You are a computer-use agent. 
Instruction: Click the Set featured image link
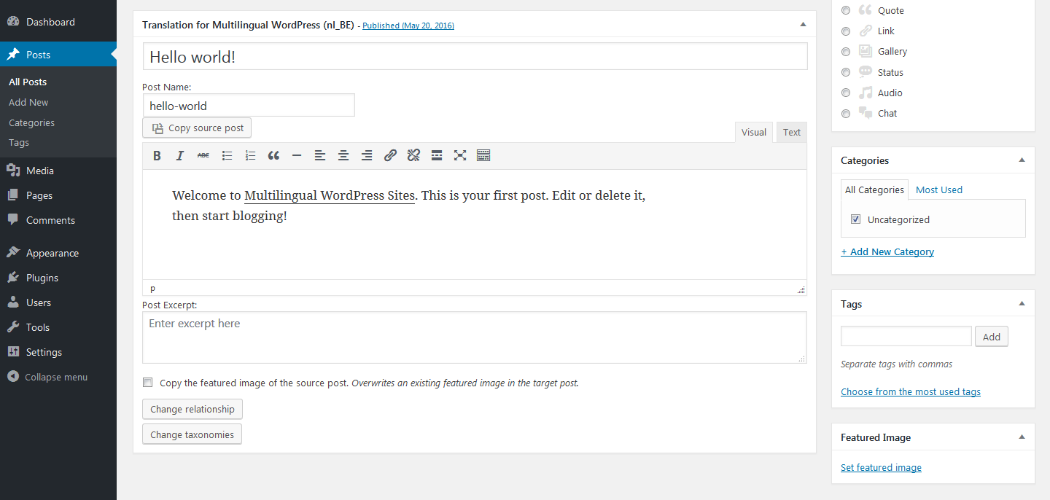881,467
